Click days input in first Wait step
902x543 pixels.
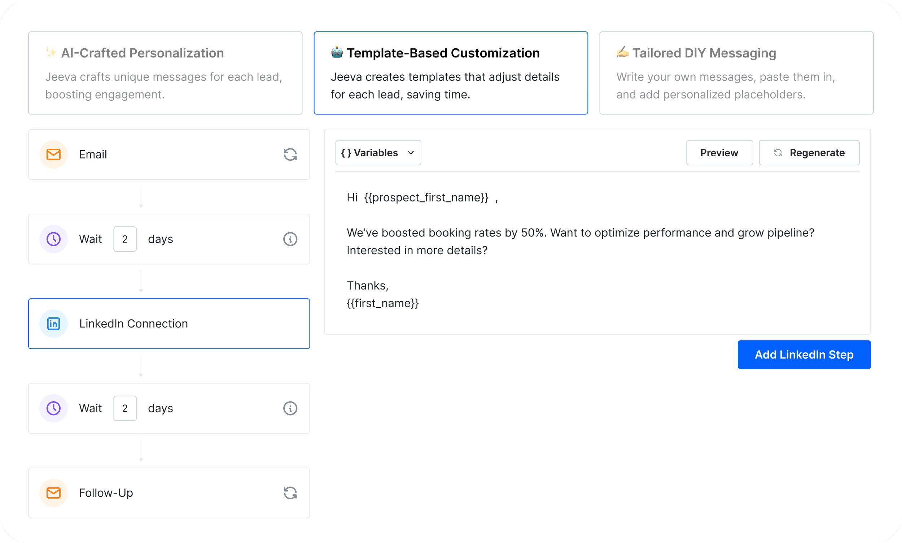[x=125, y=239]
